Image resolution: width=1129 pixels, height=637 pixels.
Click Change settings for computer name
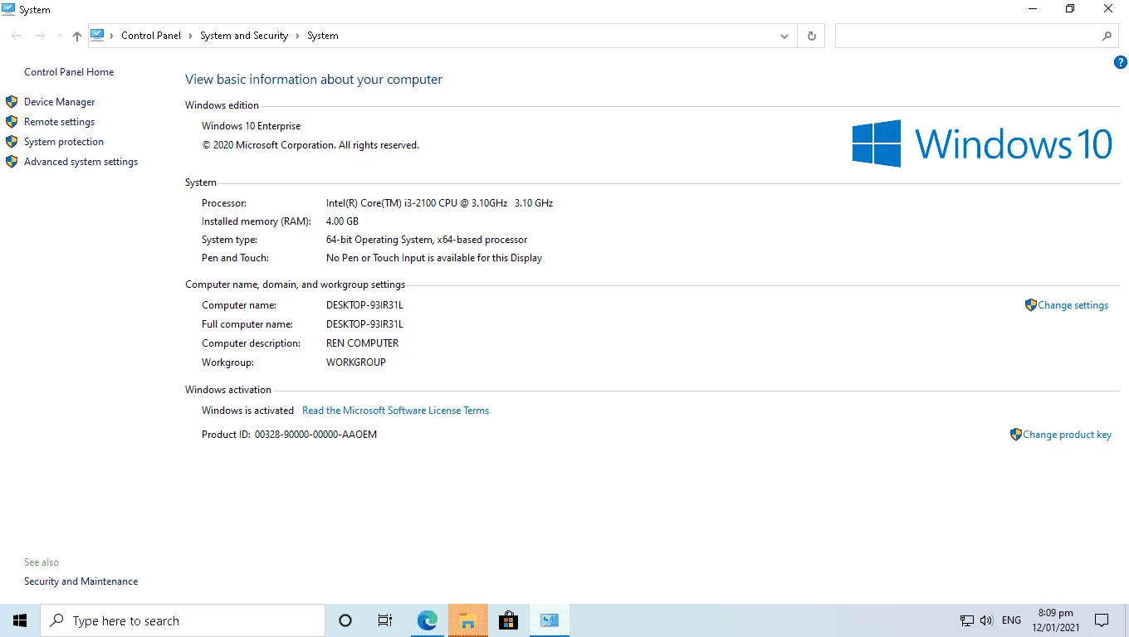(x=1073, y=305)
